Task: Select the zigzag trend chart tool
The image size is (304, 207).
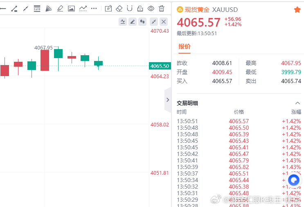Action: coord(83,9)
